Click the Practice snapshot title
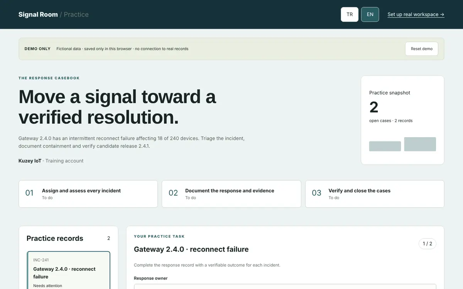This screenshot has height=289, width=463. (x=390, y=92)
